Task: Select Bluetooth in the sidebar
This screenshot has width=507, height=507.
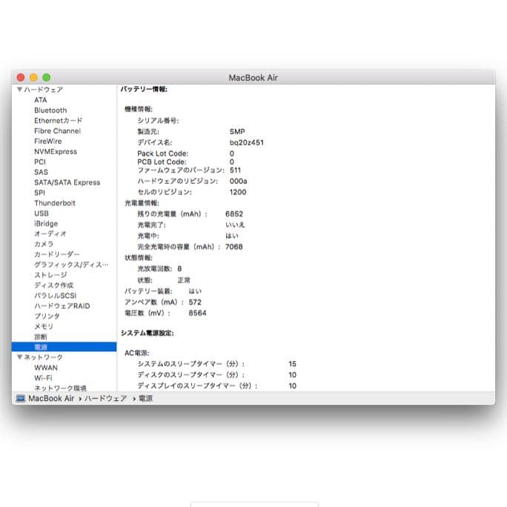Action: (50, 110)
